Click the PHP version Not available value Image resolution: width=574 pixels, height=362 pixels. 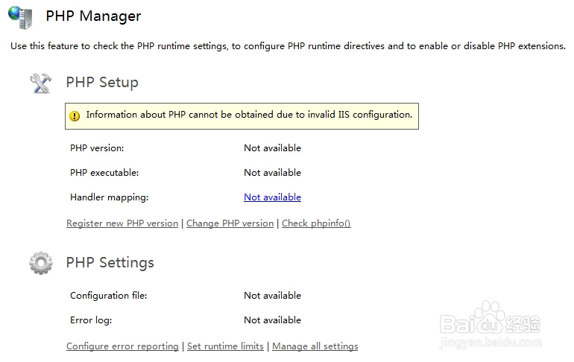[x=272, y=148]
